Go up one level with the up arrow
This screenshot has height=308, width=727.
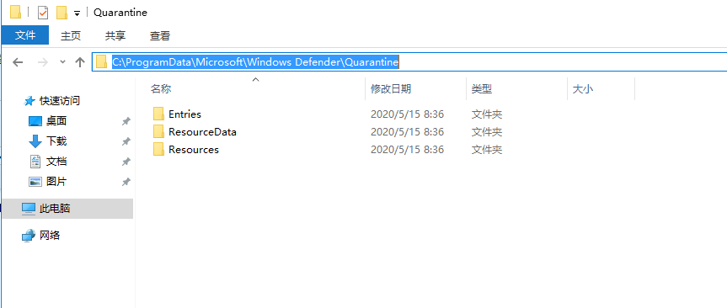[80, 62]
